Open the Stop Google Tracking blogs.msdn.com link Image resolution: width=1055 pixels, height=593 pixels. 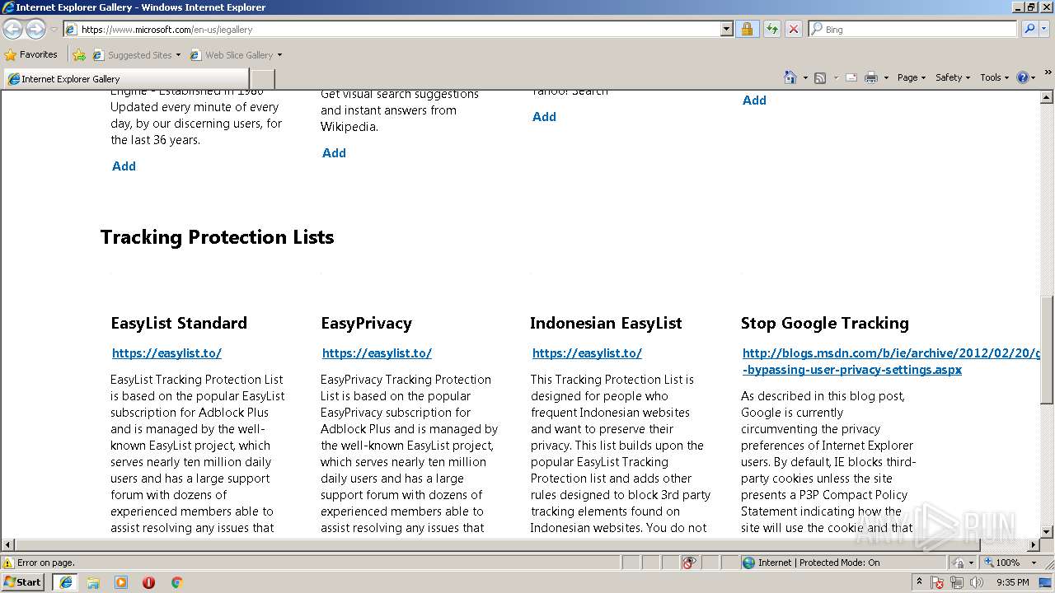point(891,362)
